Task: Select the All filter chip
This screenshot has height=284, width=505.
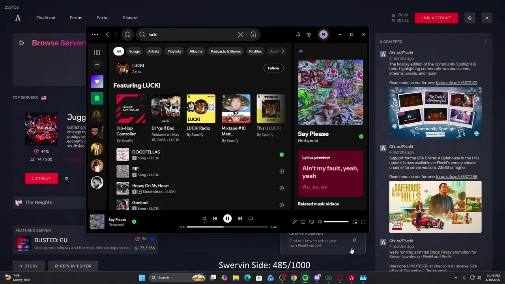Action: click(x=118, y=51)
